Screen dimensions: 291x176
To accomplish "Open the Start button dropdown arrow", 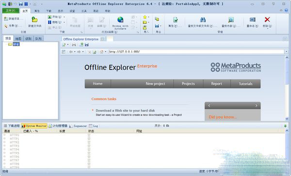I will [x=64, y=17].
